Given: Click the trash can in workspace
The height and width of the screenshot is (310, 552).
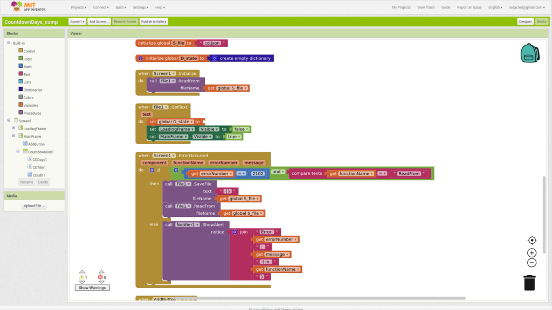Looking at the screenshot, I should (530, 282).
